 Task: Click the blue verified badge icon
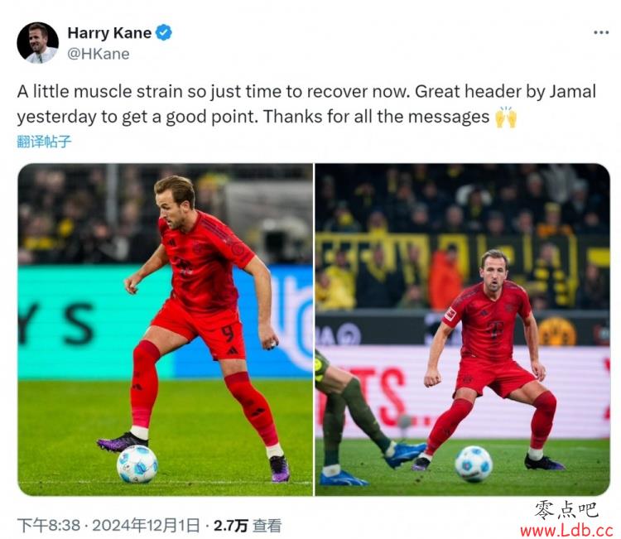click(164, 32)
